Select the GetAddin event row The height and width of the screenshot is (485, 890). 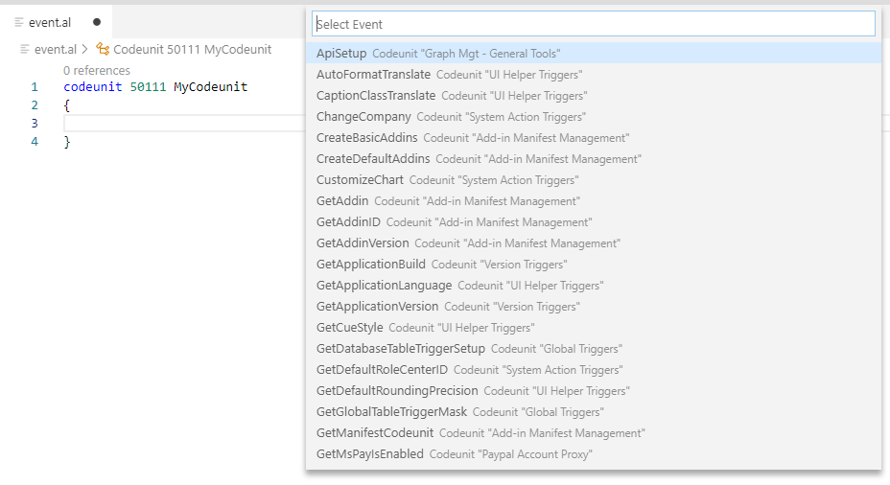[593, 201]
